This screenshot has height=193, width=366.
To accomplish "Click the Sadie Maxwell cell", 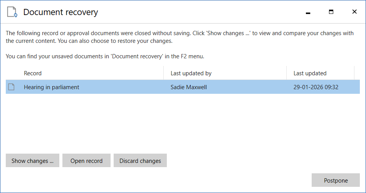I will [189, 87].
